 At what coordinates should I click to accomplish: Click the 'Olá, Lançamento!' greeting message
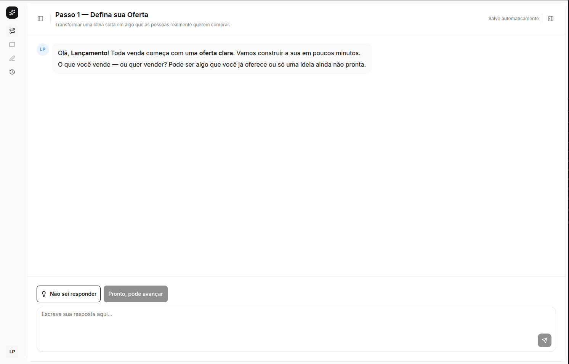point(209,53)
